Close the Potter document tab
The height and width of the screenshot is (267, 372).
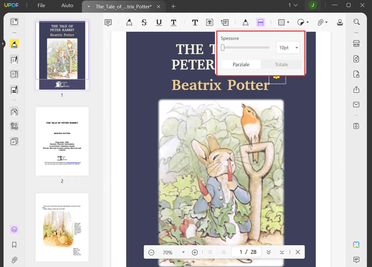(x=159, y=7)
